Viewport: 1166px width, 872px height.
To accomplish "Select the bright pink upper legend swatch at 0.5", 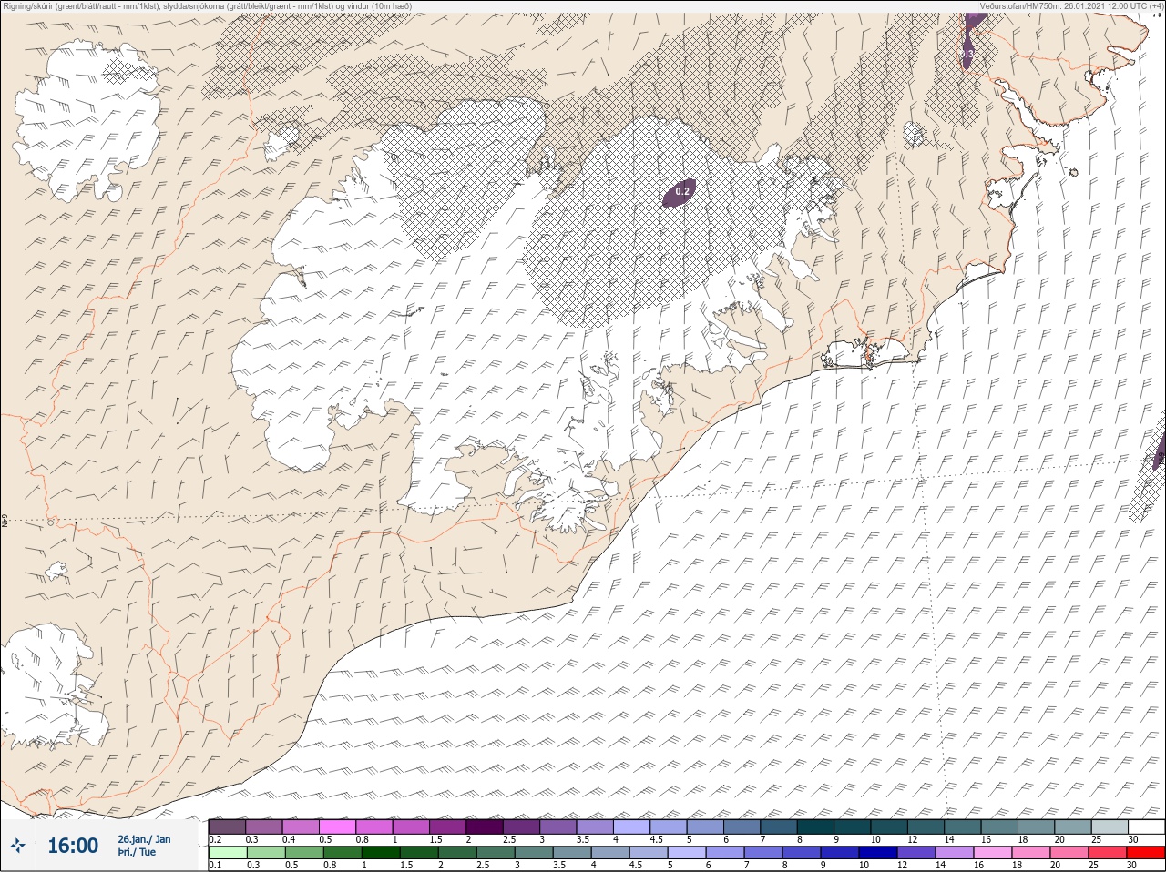I will (337, 826).
